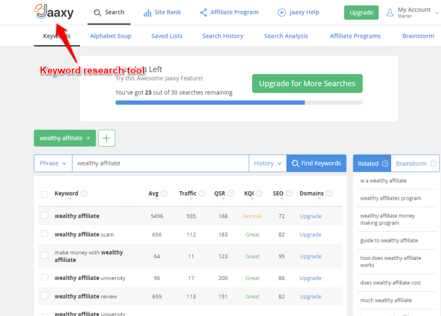Click help icon next to Domains column

pos(329,193)
